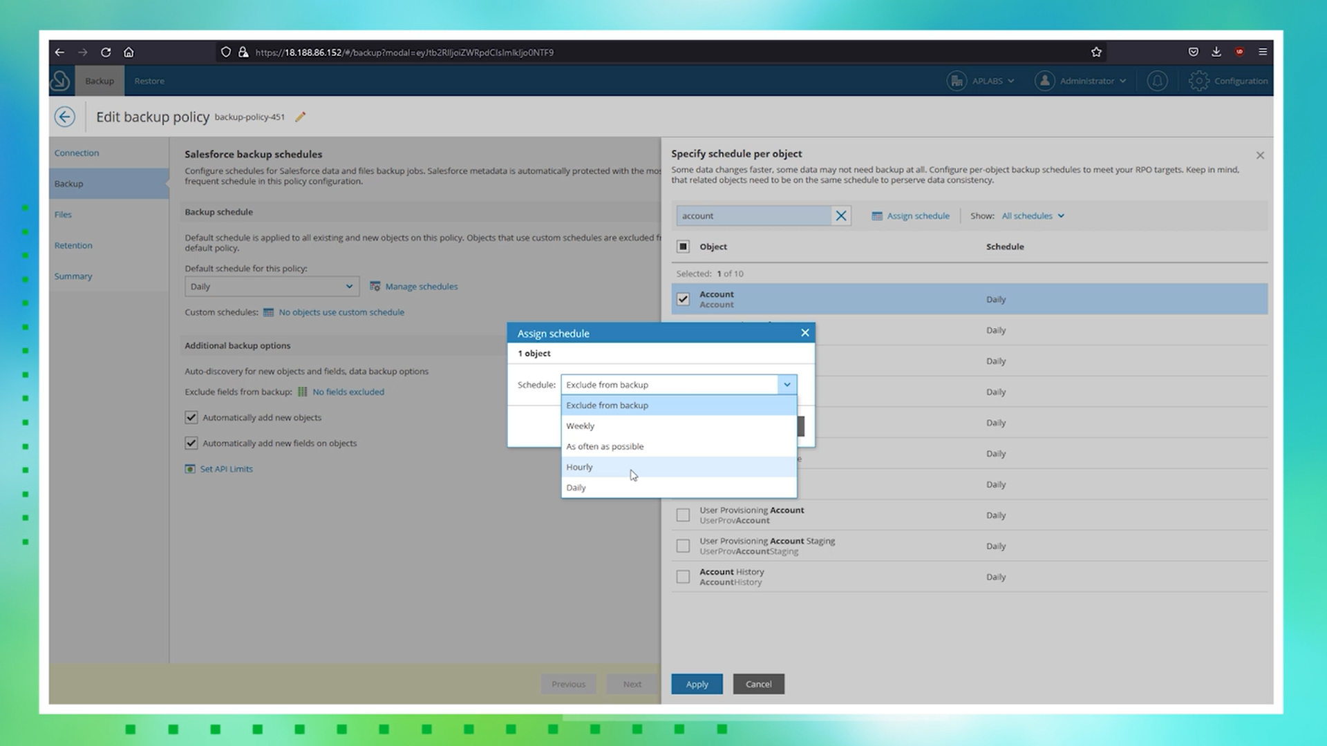Select As often as possible option
The width and height of the screenshot is (1327, 746).
[679, 446]
